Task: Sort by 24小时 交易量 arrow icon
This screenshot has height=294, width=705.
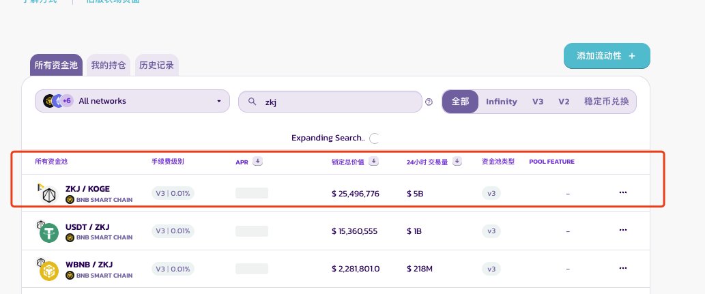Action: pos(457,162)
